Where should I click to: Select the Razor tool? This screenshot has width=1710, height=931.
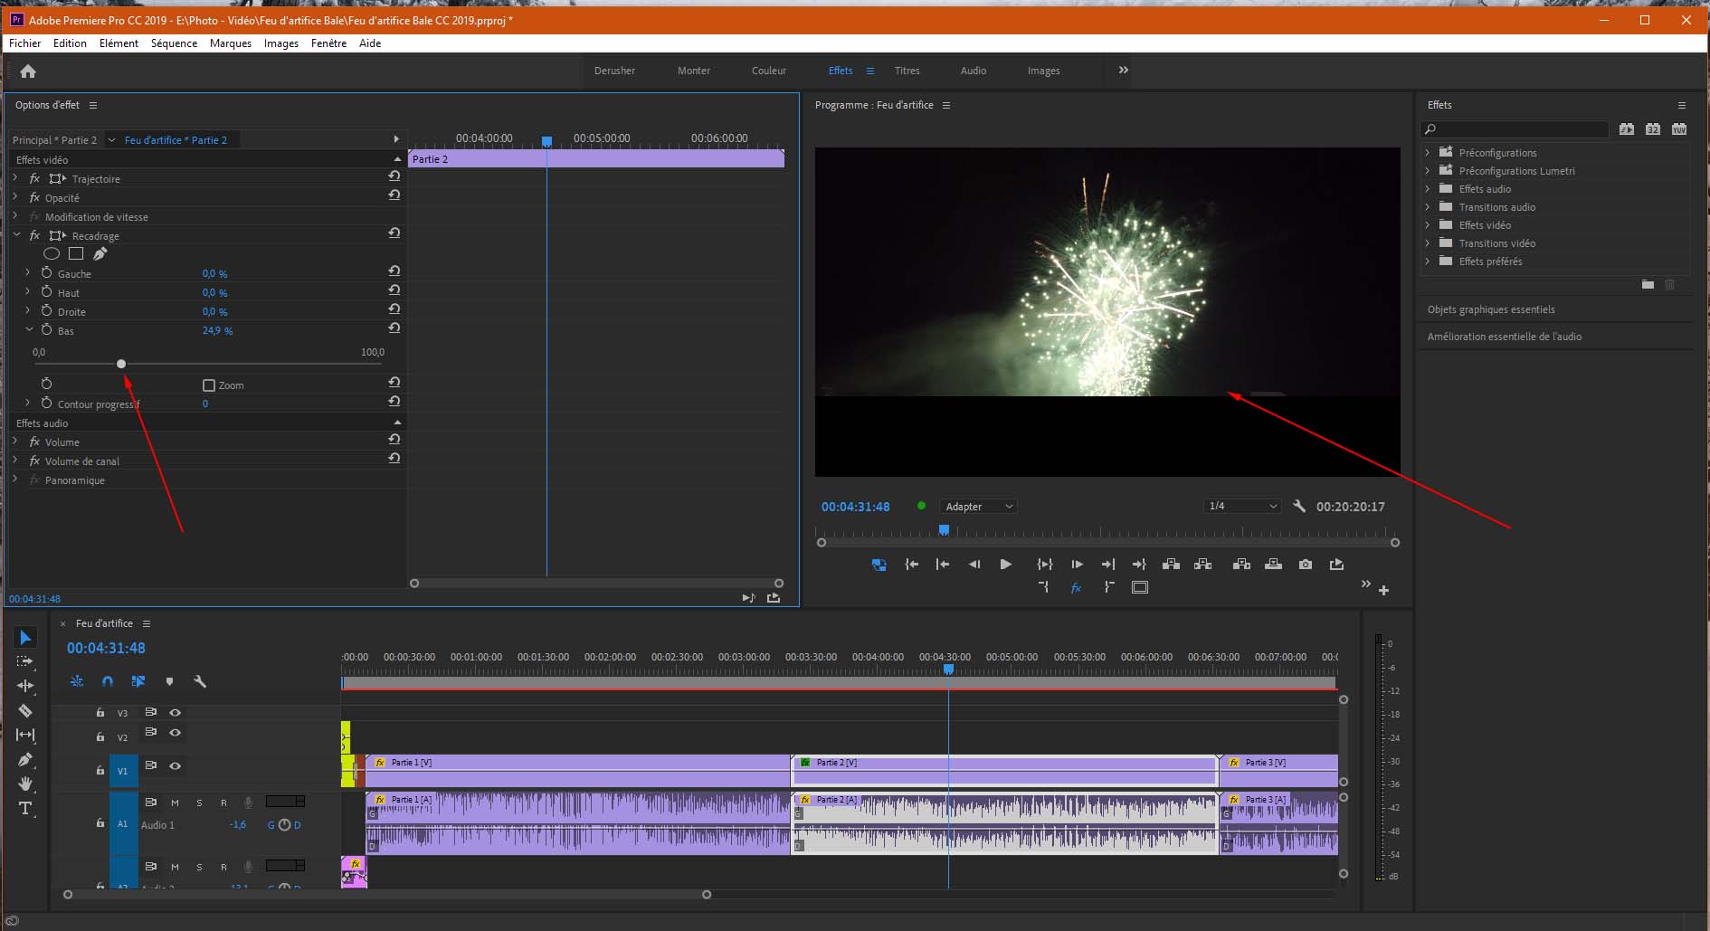click(25, 710)
